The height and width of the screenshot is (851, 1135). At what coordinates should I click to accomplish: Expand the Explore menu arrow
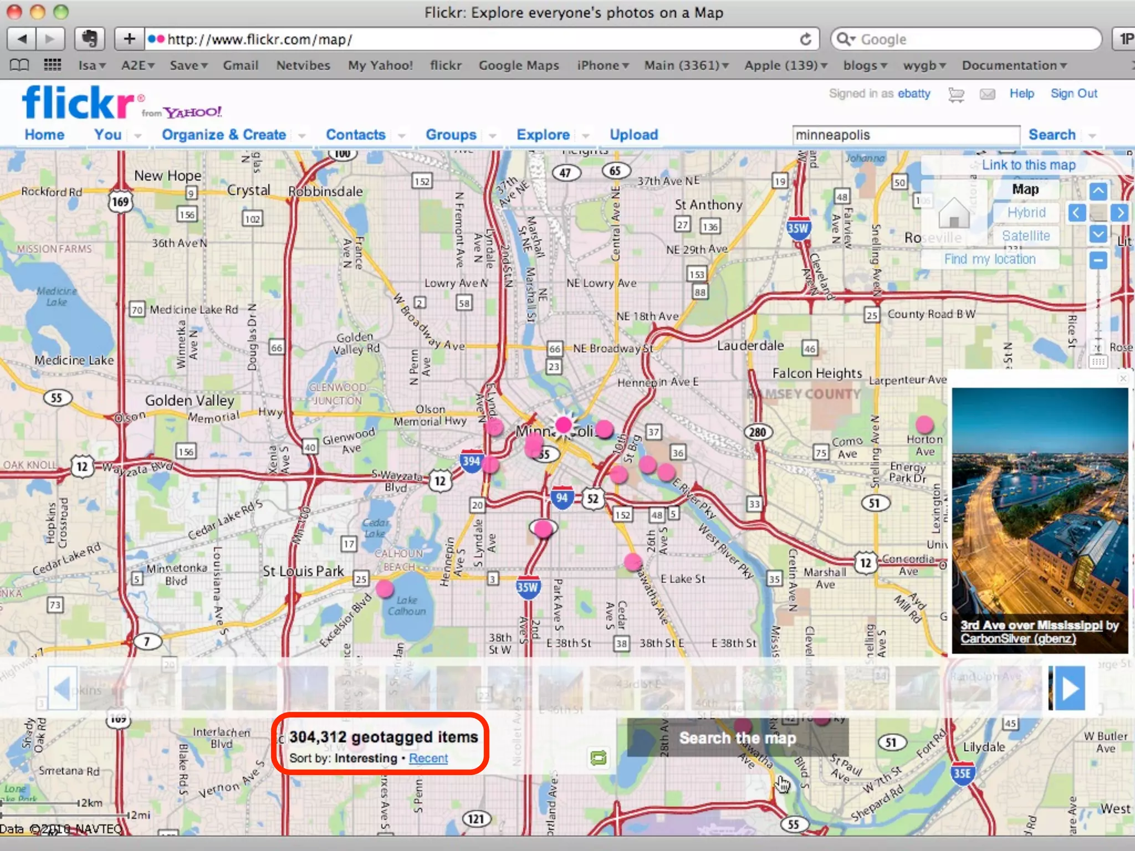[586, 136]
